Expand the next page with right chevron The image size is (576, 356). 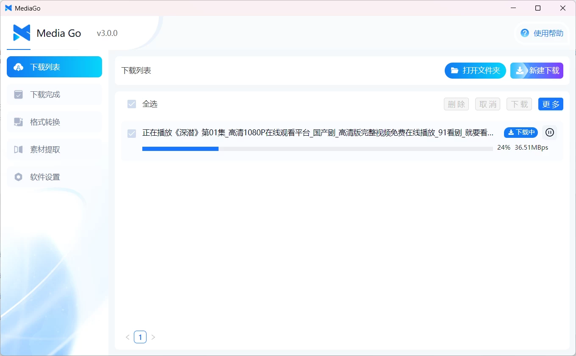point(153,337)
